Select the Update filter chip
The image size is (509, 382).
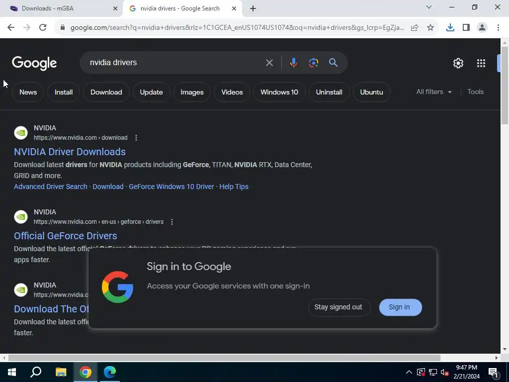[151, 92]
